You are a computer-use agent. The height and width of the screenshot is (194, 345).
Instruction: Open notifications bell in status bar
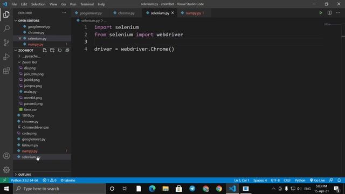339,180
